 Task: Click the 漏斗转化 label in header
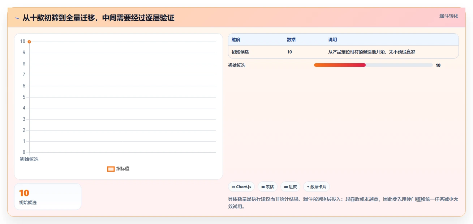coord(449,16)
